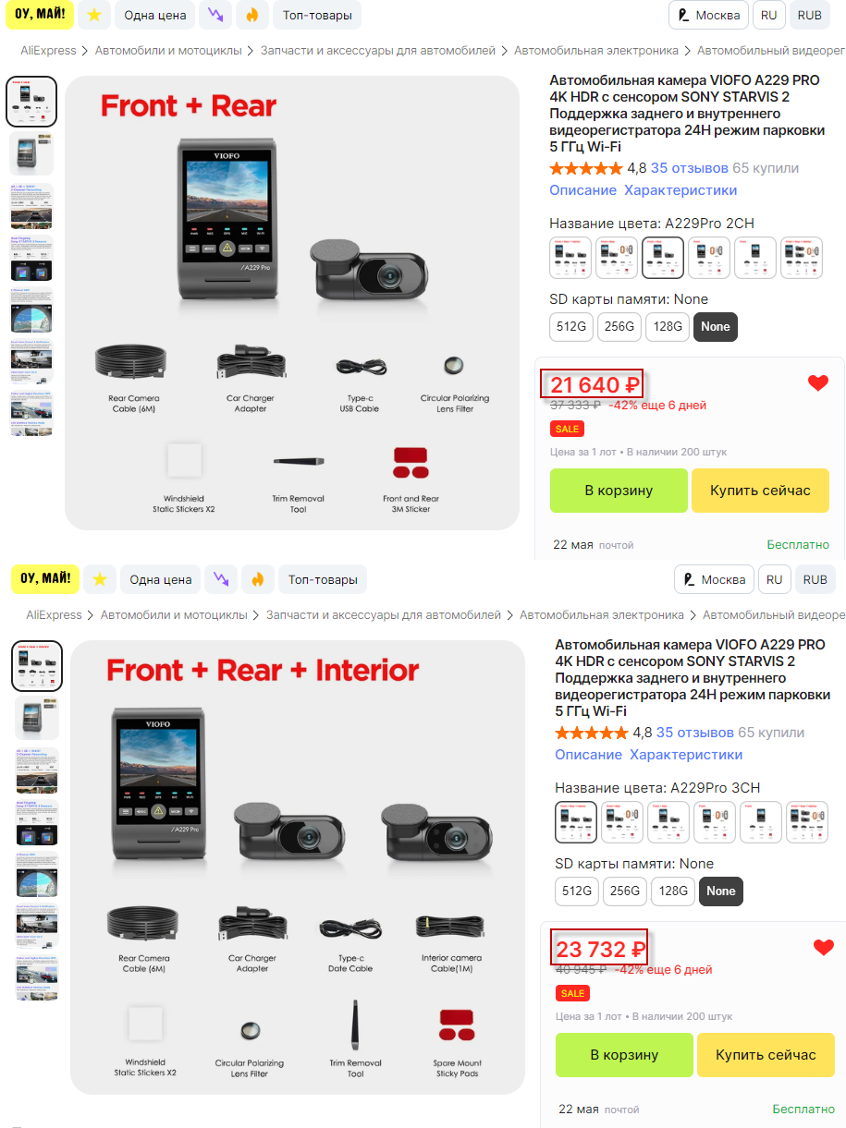
Task: Open the RUB currency selector at top
Action: [x=809, y=15]
